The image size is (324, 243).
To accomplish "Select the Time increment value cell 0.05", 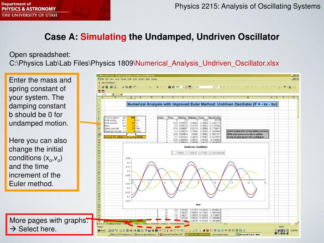I will click(x=131, y=118).
